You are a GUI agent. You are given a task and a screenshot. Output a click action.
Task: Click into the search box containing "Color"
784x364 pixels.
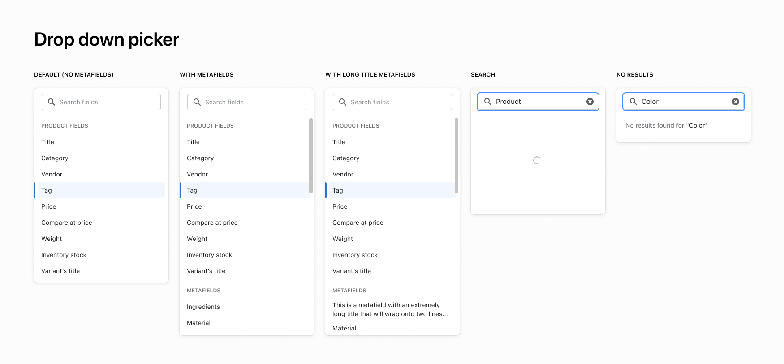tap(684, 102)
